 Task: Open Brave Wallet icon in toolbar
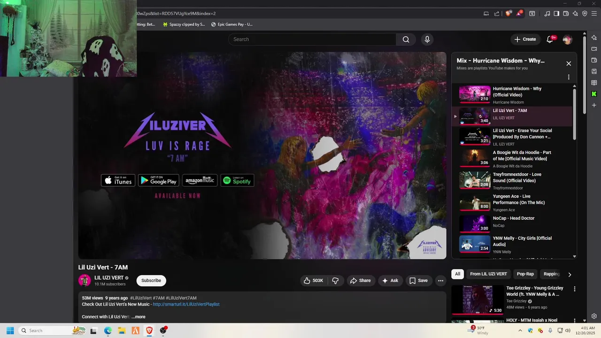566,14
